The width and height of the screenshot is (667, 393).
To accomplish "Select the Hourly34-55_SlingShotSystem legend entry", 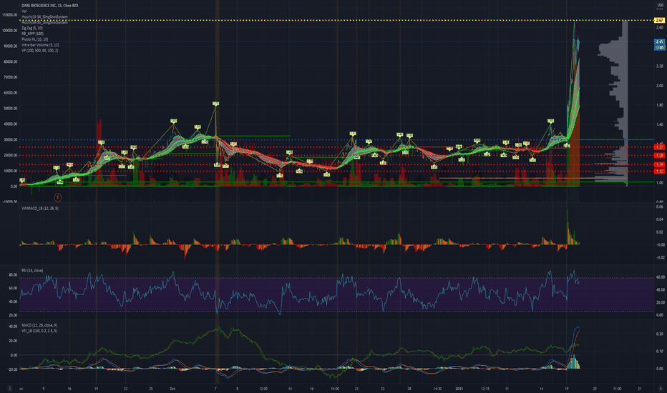I will pos(44,23).
